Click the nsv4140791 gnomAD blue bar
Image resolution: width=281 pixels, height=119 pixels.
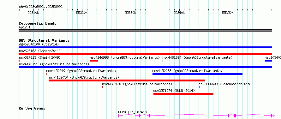click(x=145, y=67)
